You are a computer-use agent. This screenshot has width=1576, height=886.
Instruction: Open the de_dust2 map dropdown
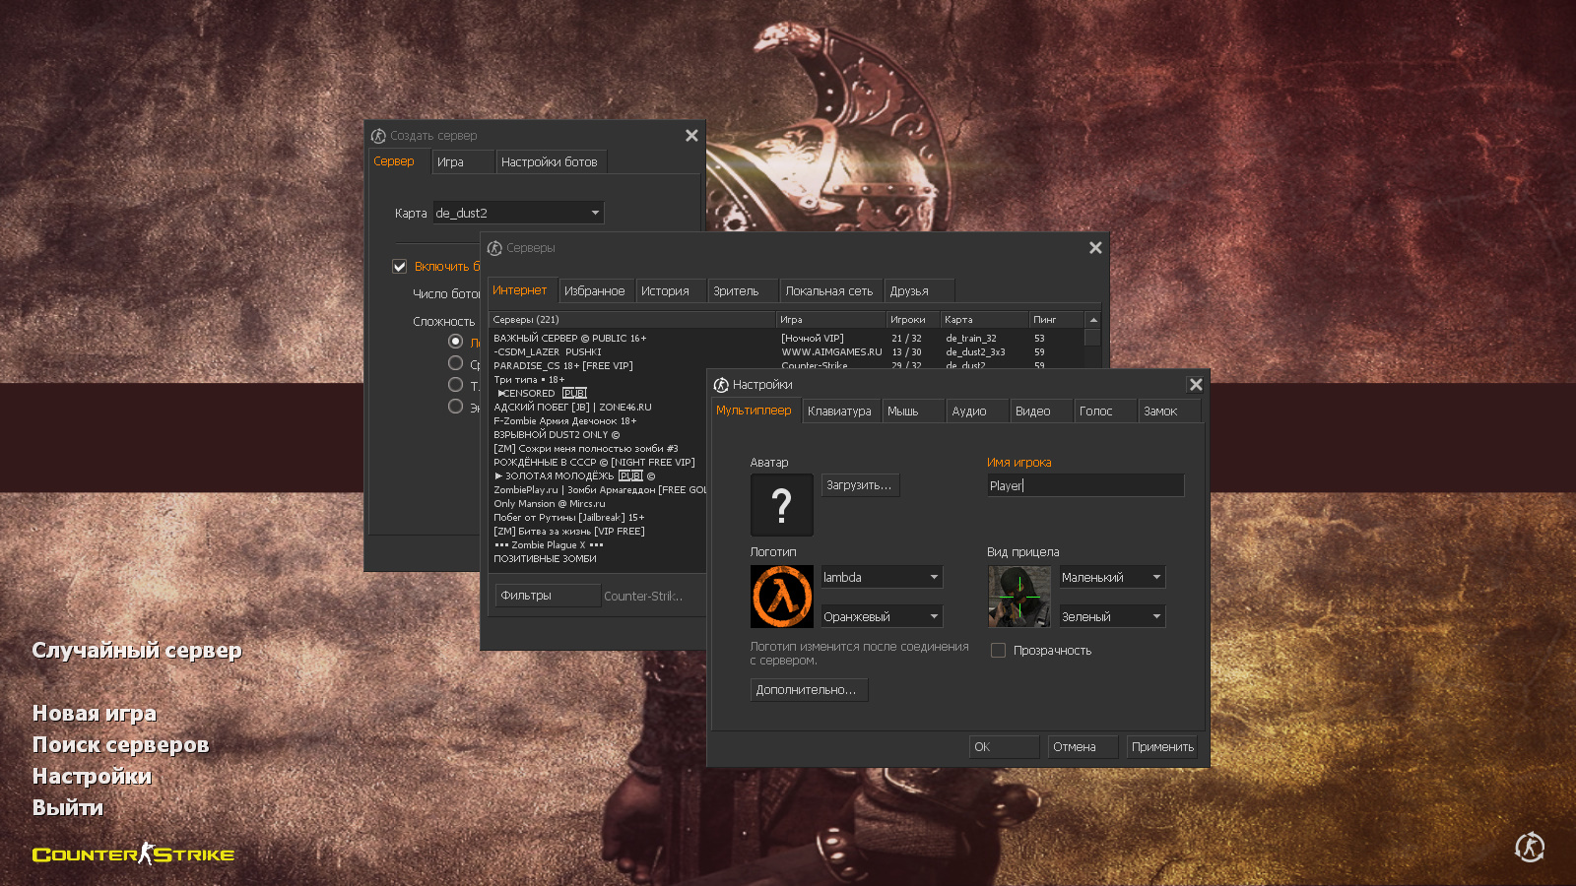(518, 213)
